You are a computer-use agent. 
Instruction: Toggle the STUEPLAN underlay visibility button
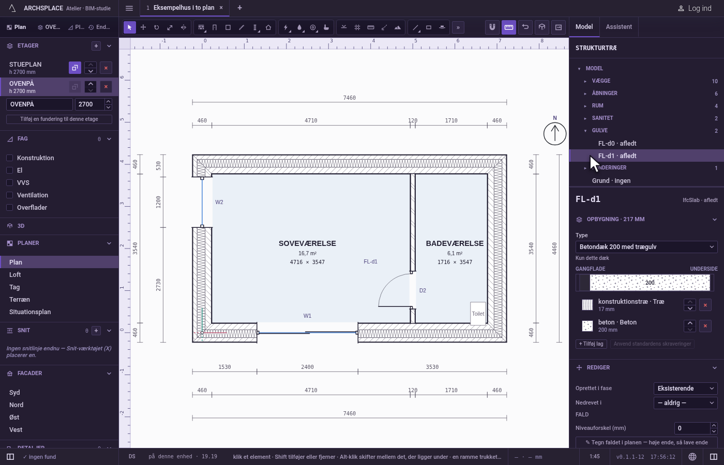tap(75, 68)
